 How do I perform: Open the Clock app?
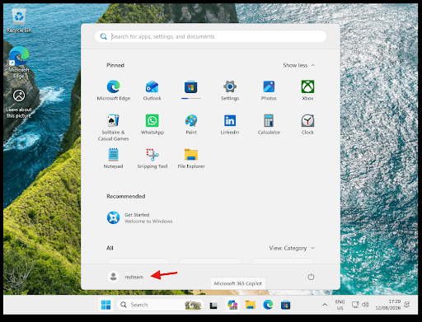point(307,124)
